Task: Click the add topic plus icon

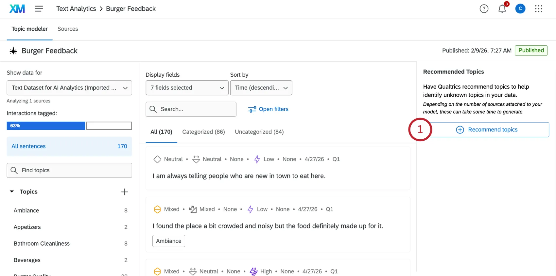Action: (124, 192)
